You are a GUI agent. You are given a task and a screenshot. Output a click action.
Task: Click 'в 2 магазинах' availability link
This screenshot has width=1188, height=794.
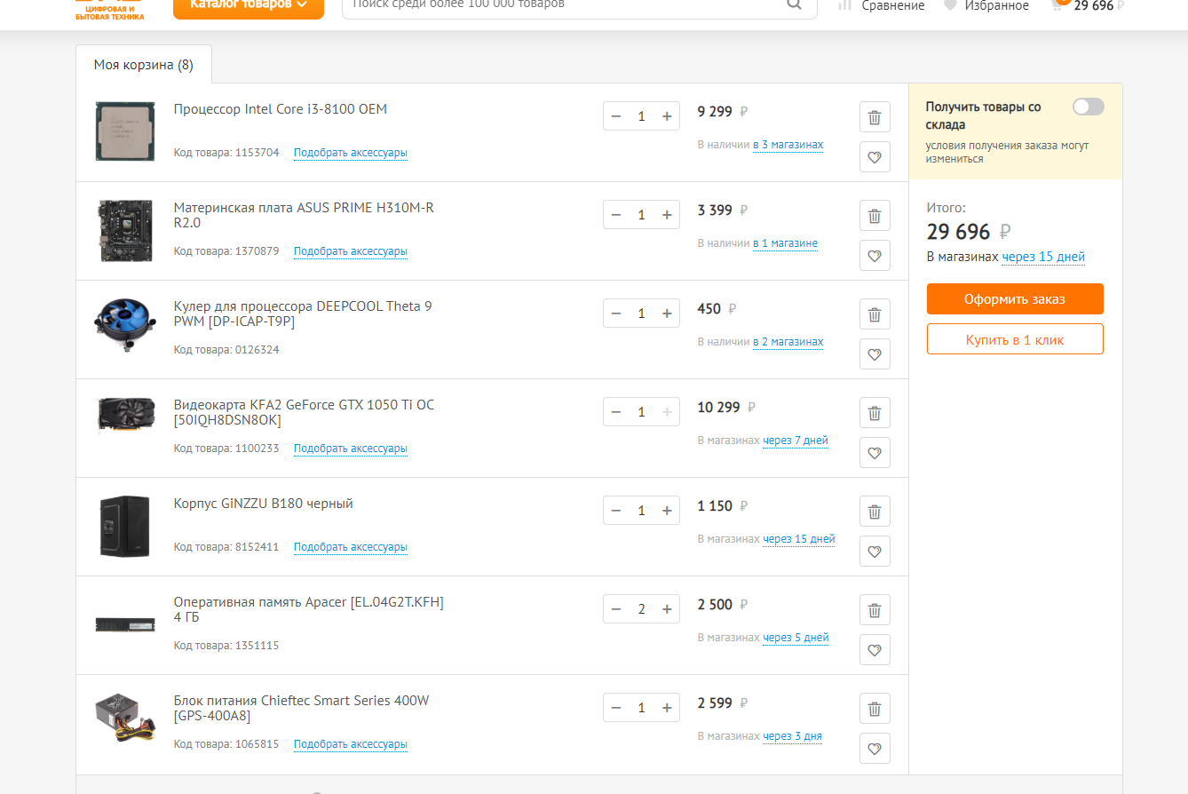click(x=788, y=342)
